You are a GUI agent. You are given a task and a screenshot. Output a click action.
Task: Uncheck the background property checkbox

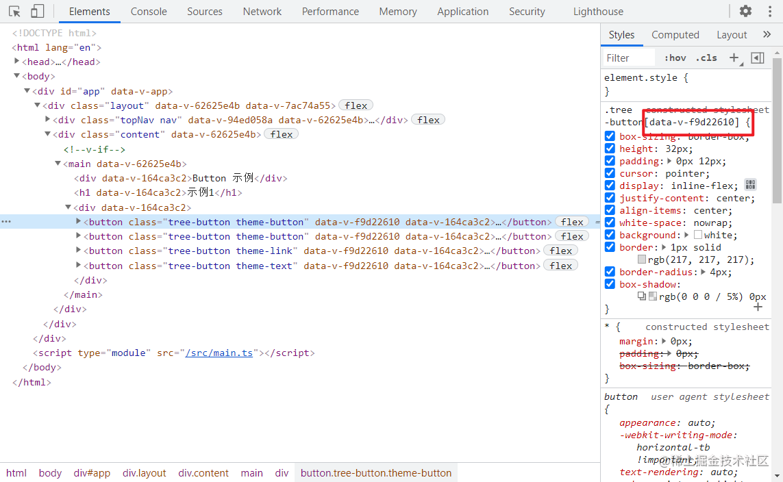(610, 234)
